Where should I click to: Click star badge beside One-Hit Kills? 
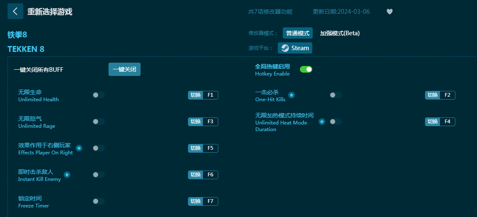point(292,95)
